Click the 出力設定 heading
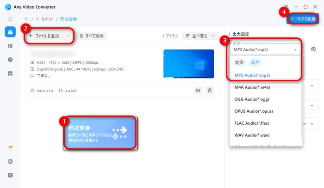 pyautogui.click(x=241, y=34)
